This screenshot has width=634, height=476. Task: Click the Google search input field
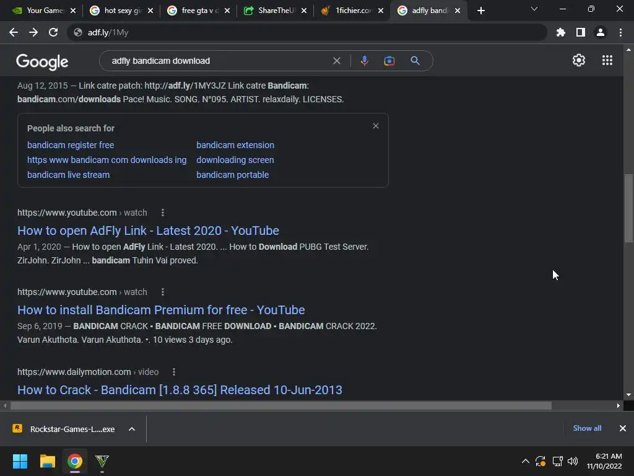pos(219,61)
